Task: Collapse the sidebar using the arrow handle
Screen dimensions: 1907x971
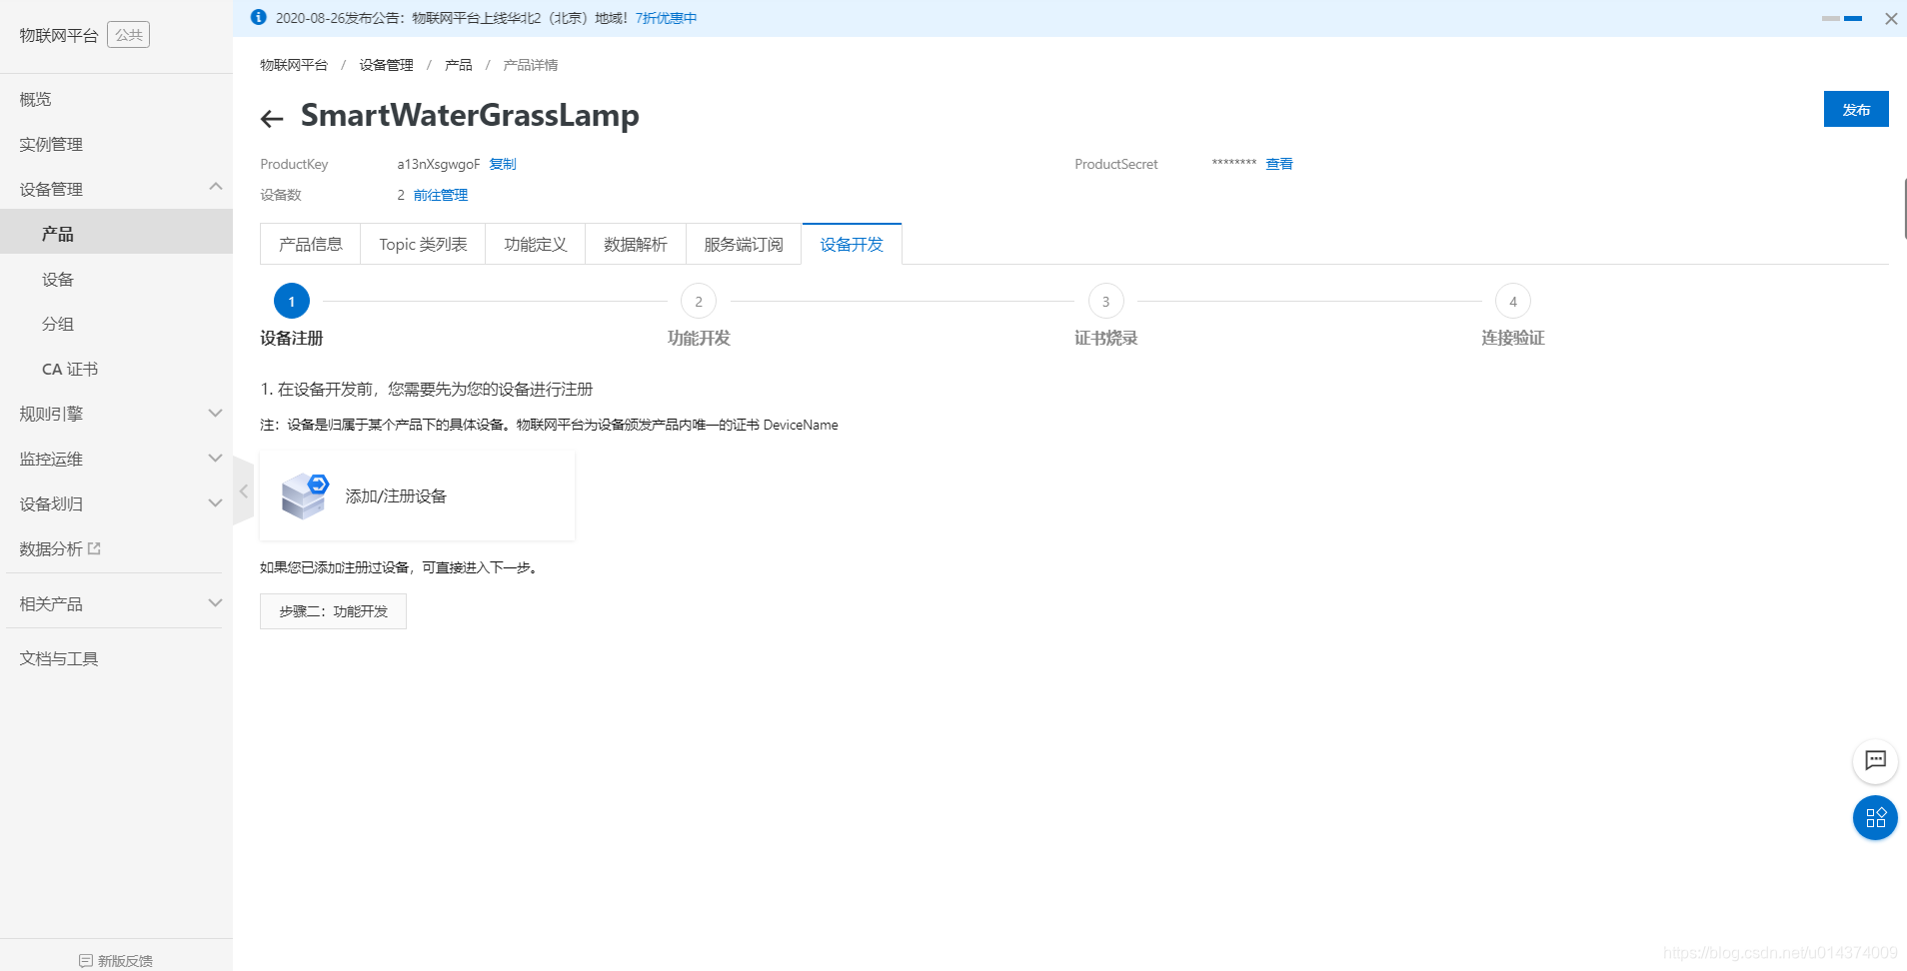Action: [243, 490]
